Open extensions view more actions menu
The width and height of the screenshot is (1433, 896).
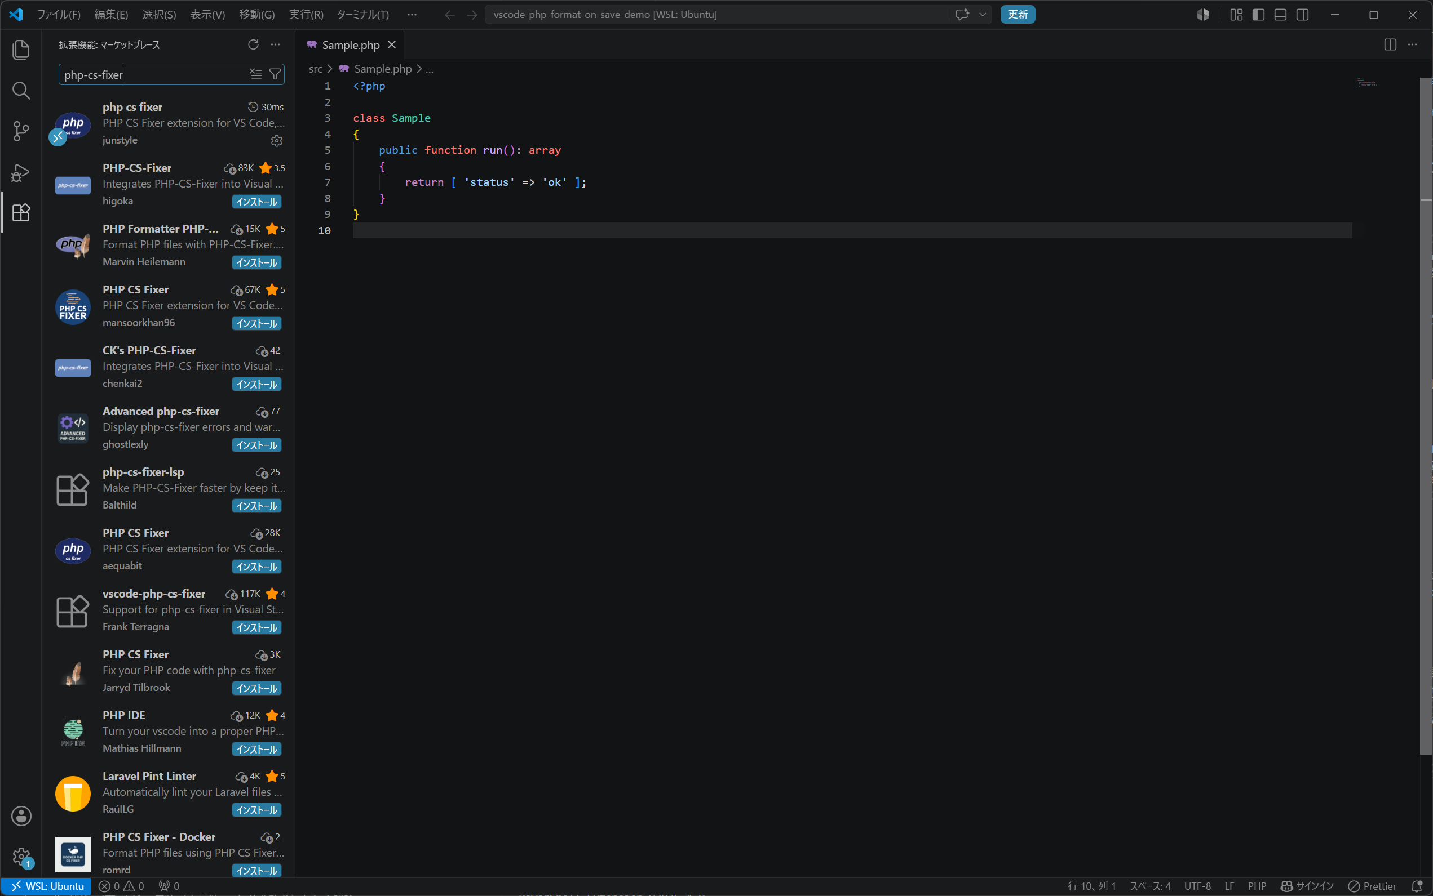[275, 44]
